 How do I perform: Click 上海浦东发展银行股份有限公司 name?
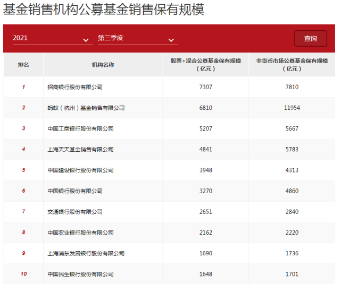click(x=86, y=253)
